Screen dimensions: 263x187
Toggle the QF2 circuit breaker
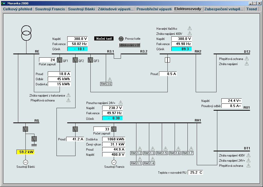pos(75,60)
